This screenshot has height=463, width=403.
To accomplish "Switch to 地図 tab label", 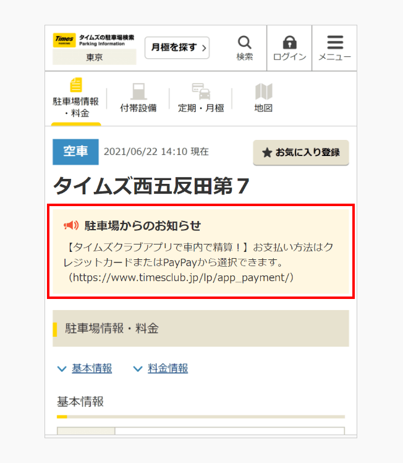I will (263, 108).
